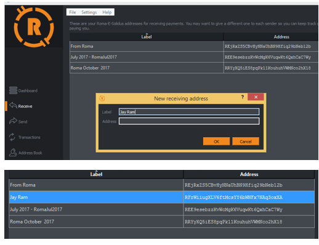This screenshot has width=319, height=245.
Task: Click the Roma-E-Solidus orange R logo
Action: [x=34, y=26]
